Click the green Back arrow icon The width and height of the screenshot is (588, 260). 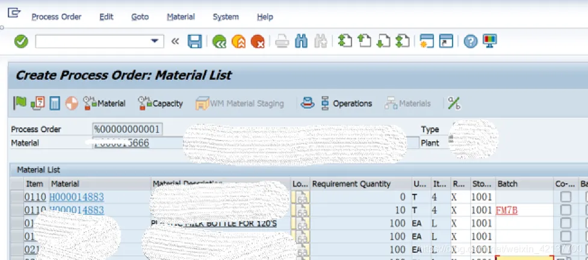pos(219,41)
